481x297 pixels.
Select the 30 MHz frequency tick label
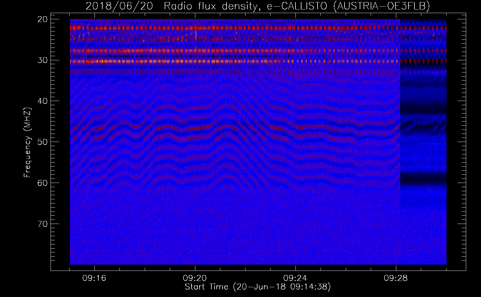point(43,60)
